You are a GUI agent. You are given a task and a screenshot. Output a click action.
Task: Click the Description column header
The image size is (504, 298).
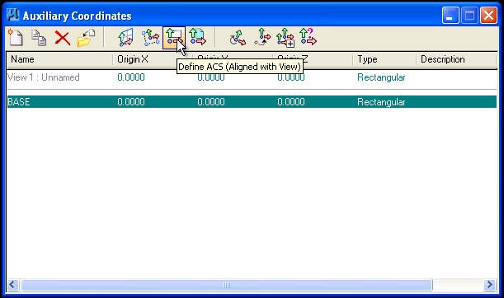coord(457,59)
